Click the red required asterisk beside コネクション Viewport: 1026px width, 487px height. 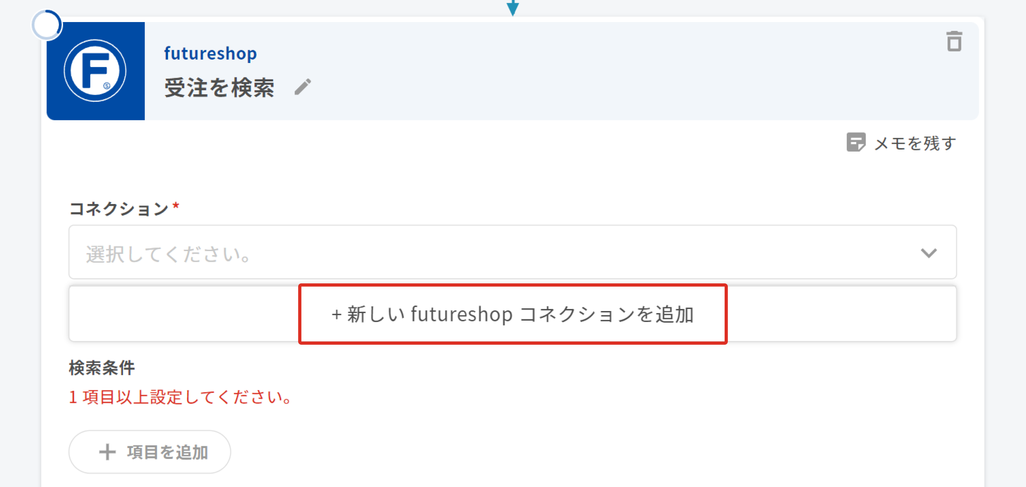(x=176, y=206)
